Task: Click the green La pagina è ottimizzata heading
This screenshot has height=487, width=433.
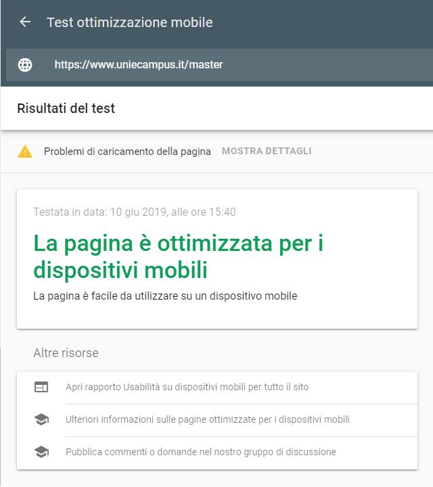Action: (179, 256)
